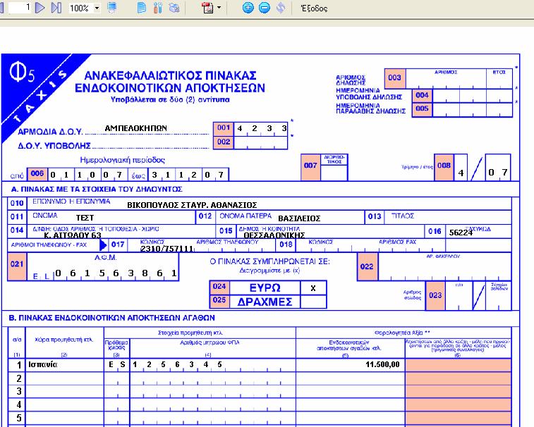
Task: Click the blue document page icon
Action: 141,8
